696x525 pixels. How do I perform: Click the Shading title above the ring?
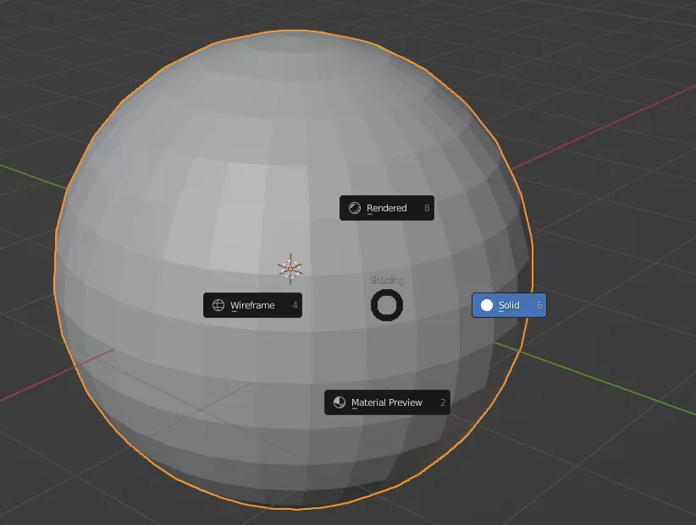(387, 280)
